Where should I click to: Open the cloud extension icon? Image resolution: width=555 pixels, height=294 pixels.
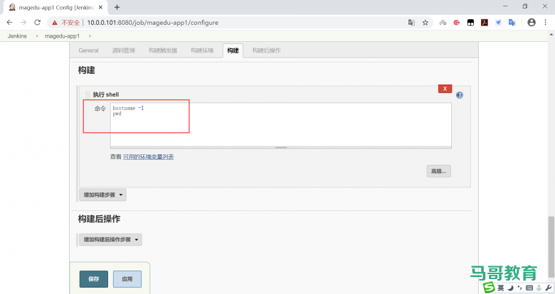pos(443,23)
